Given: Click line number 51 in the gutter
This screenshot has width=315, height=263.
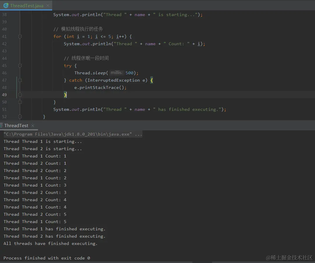Looking at the screenshot, I should coord(4,109).
